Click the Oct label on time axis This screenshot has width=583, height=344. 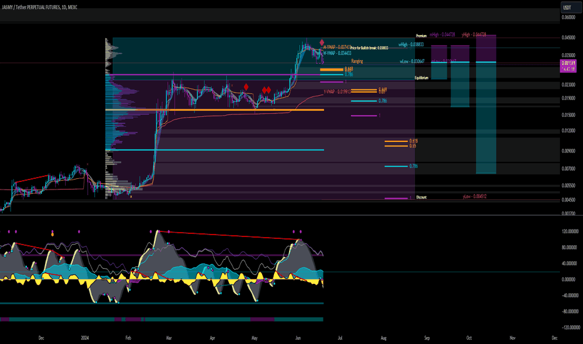tap(469, 338)
